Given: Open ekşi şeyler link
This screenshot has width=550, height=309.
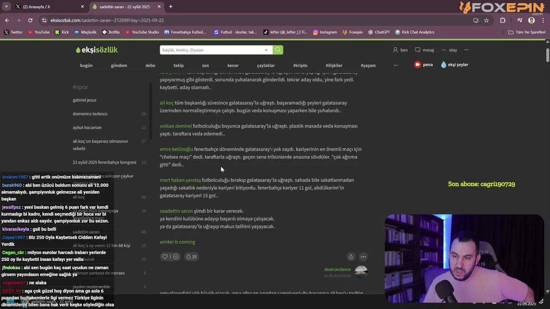Looking at the screenshot, I should [455, 64].
